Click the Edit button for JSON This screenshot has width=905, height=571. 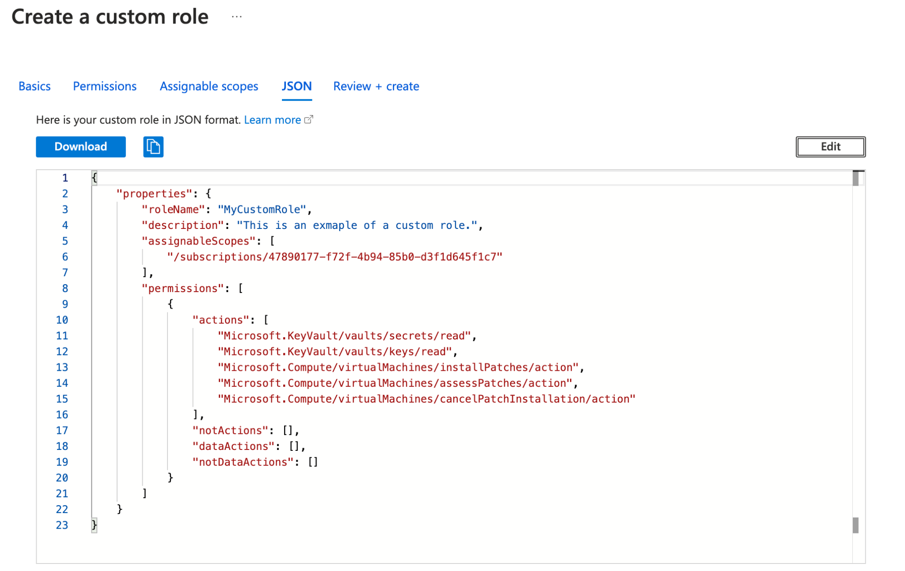(831, 147)
